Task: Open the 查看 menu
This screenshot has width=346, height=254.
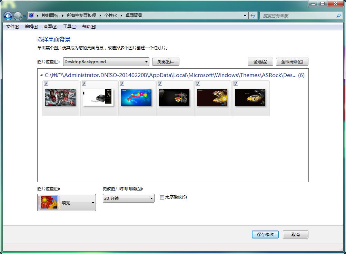Action: click(50, 26)
